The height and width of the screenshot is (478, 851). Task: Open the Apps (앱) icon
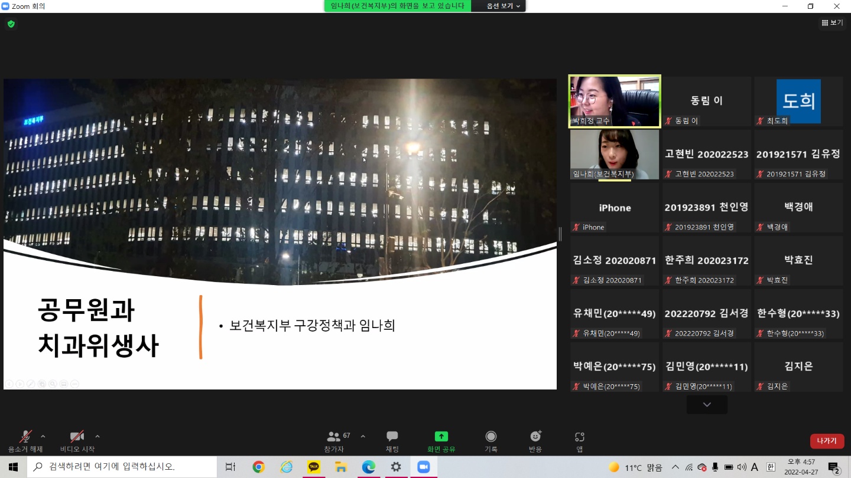pyautogui.click(x=580, y=441)
